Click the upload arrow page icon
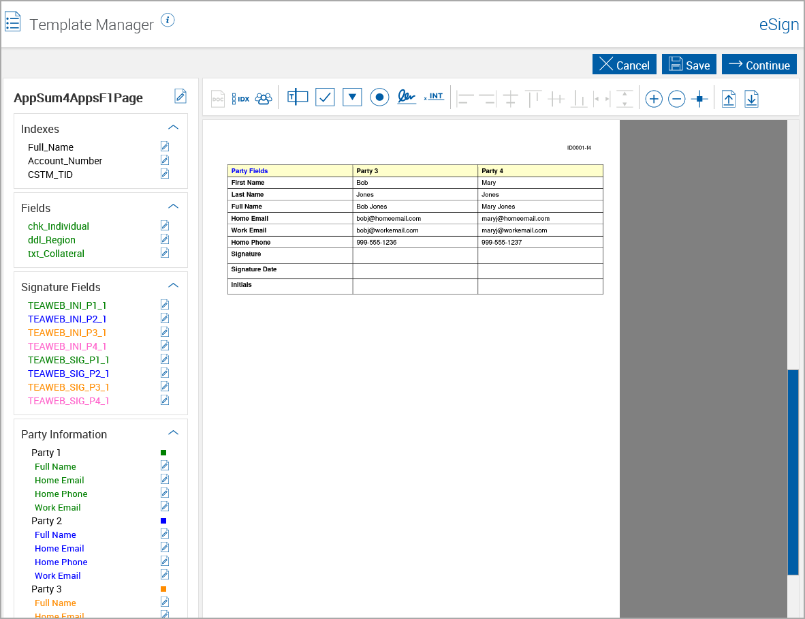Viewport: 805px width, 619px height. click(729, 99)
